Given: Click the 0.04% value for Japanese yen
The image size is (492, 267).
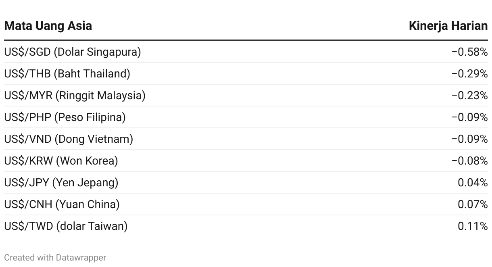Looking at the screenshot, I should pos(473,183).
